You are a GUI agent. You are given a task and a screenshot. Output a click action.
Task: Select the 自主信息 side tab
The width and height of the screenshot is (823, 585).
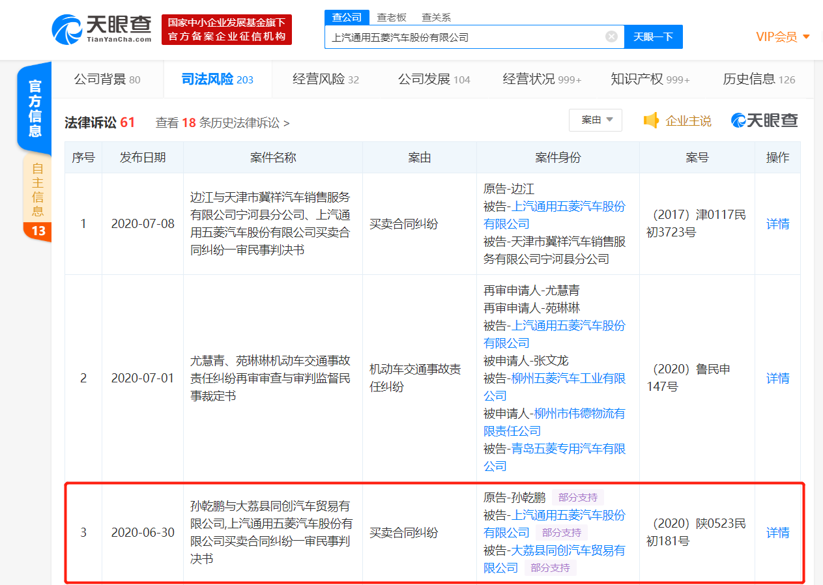click(x=37, y=197)
